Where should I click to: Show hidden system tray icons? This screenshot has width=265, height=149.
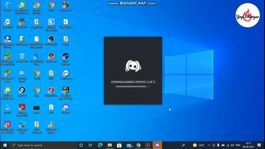pyautogui.click(x=209, y=145)
